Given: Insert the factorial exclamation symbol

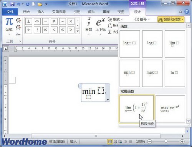Looking at the screenshot, I should tap(37, 30).
